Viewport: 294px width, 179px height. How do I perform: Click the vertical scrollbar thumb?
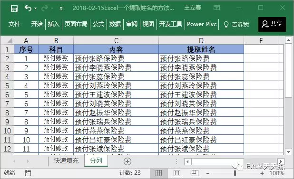pyautogui.click(x=288, y=71)
